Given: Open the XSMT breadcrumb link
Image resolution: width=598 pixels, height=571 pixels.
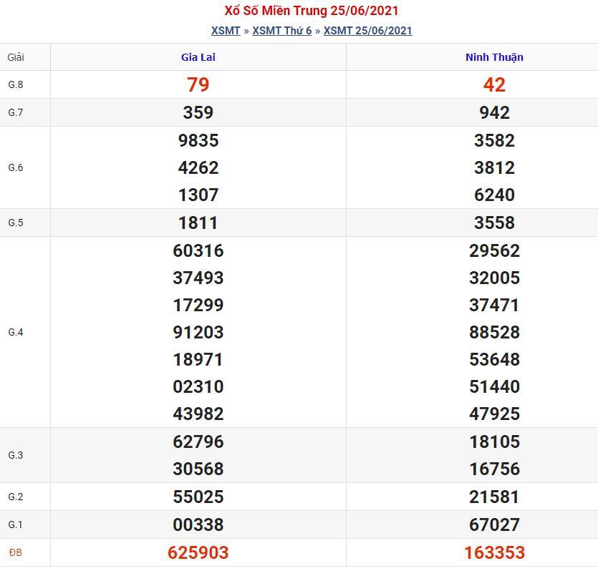Looking at the screenshot, I should [x=226, y=31].
